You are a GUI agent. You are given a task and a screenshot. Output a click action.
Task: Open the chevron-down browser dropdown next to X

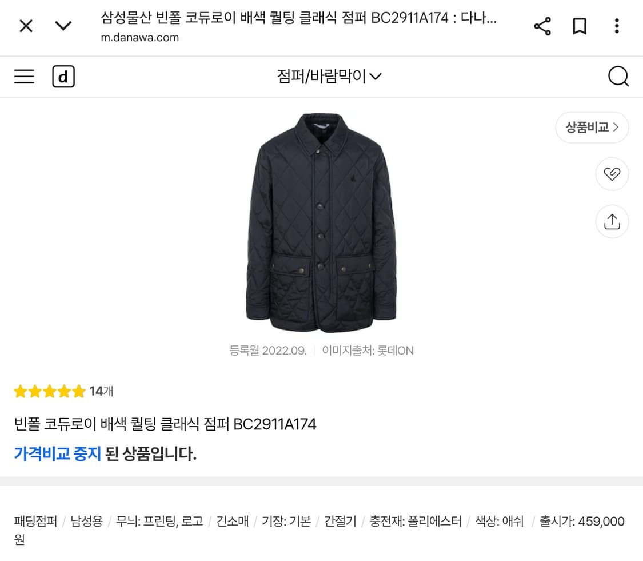point(63,26)
